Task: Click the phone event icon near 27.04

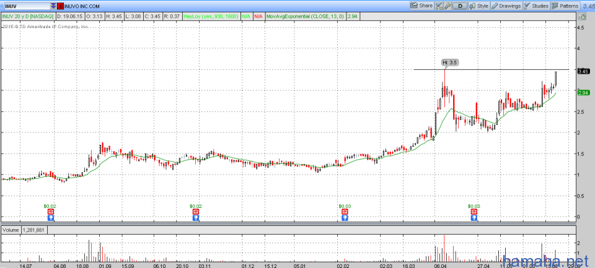Action: coord(474,212)
